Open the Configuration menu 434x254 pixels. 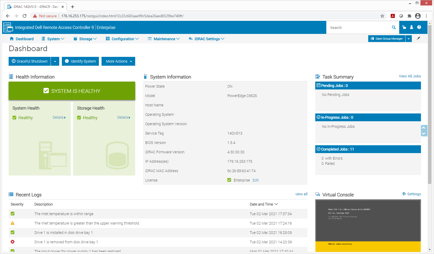(x=122, y=39)
